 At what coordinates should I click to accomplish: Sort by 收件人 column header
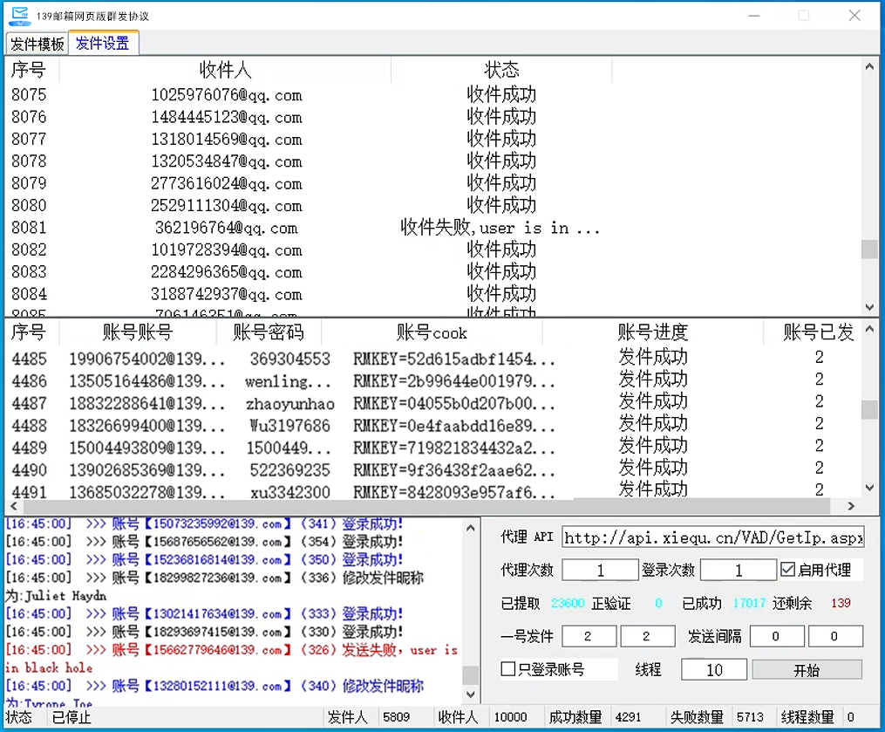(x=225, y=71)
